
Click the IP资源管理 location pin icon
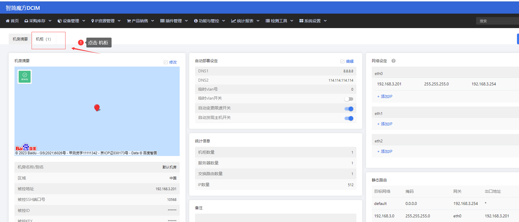tap(93, 21)
